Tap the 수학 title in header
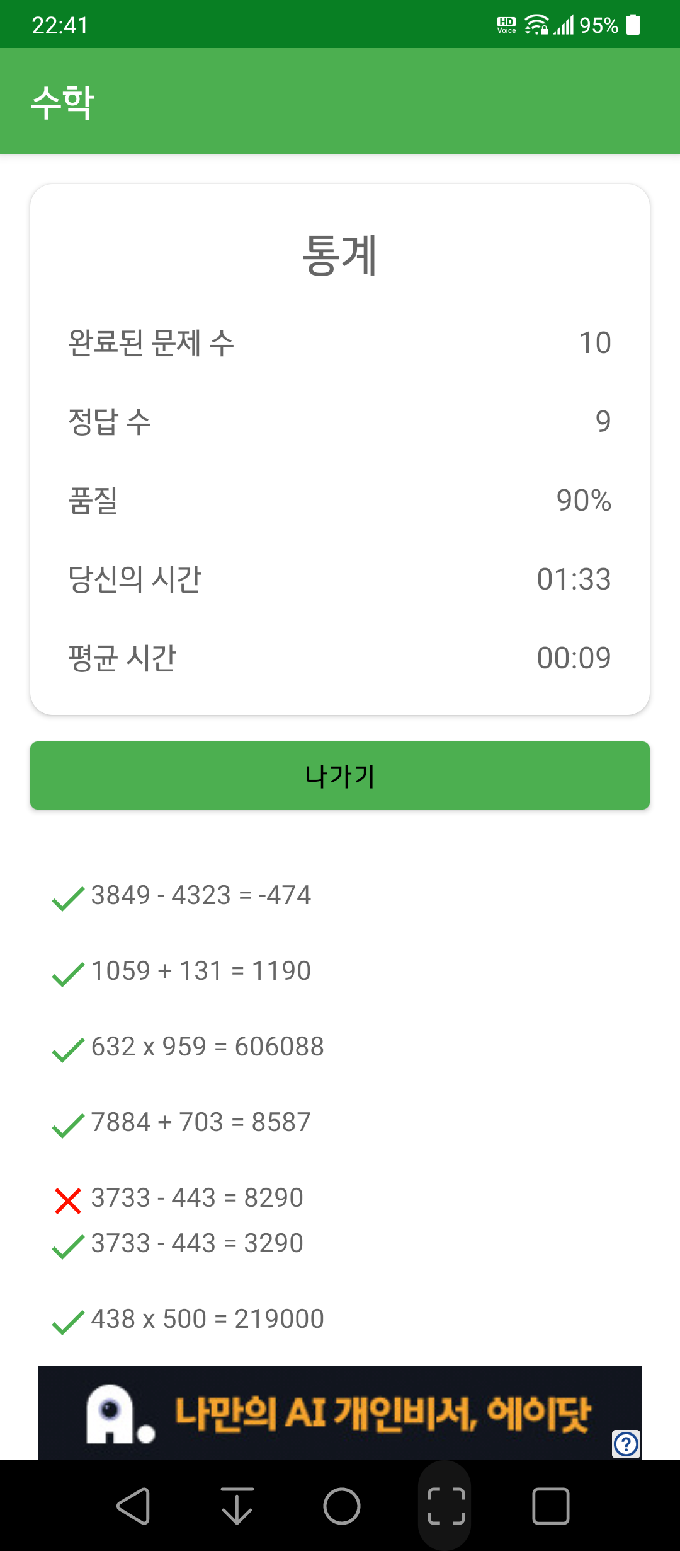680x1551 pixels. 62,102
